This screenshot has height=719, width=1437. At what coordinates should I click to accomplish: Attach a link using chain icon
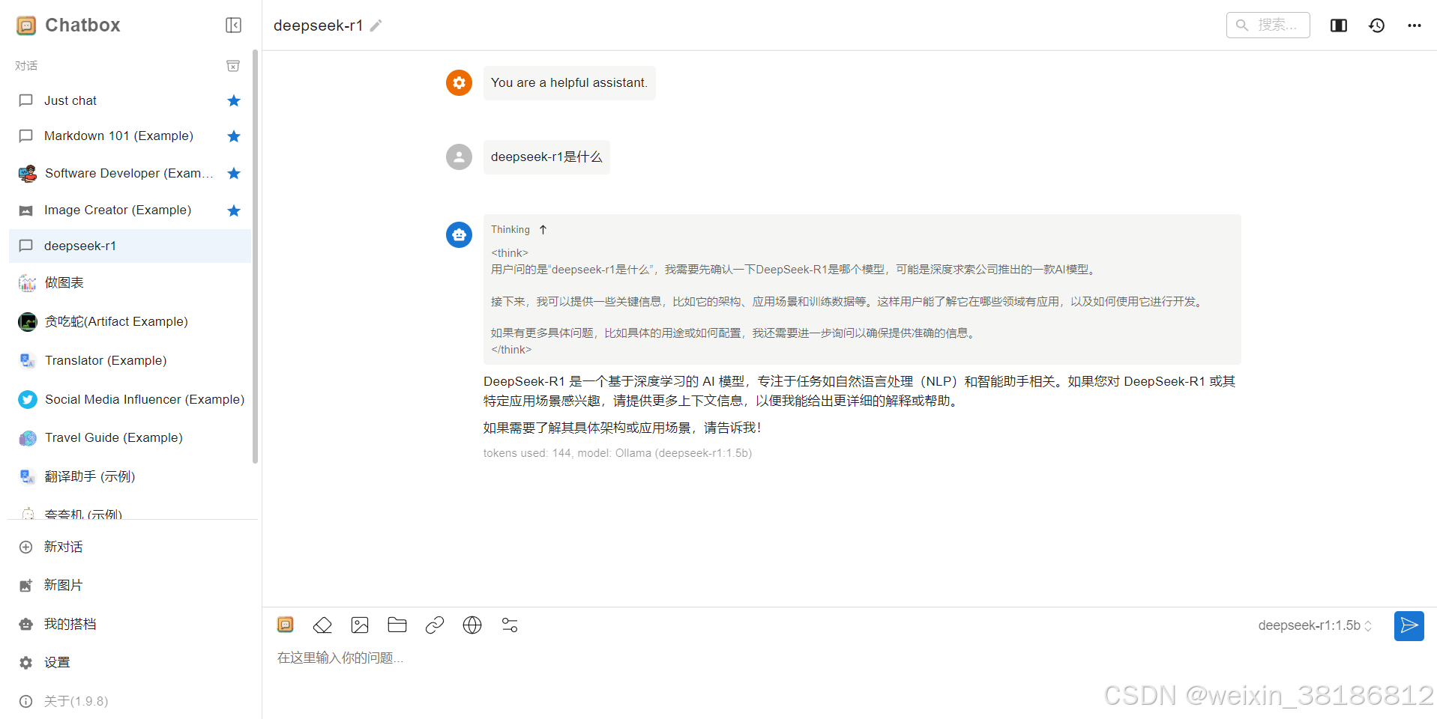coord(435,625)
